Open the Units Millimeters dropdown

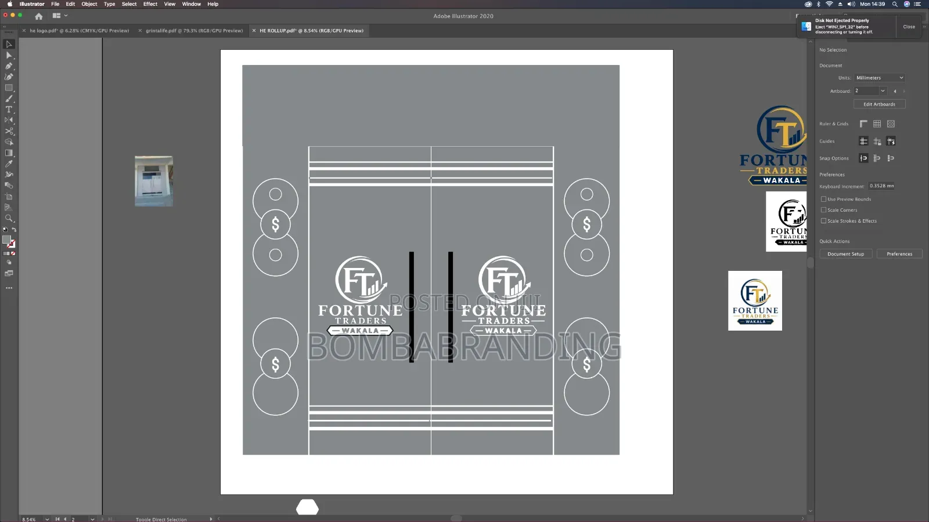879,78
